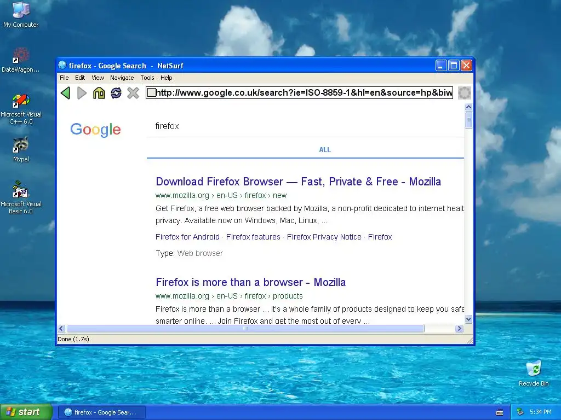Click the horizontal scrollbar thumb
Viewport: 561px width, 420px height.
tap(245, 328)
